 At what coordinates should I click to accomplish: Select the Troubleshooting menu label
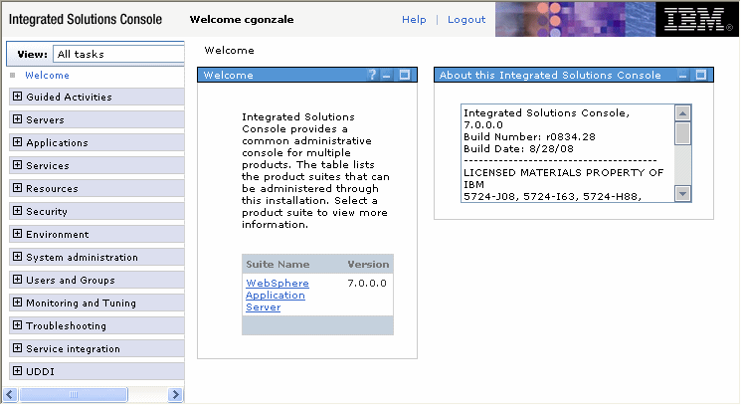[x=67, y=326]
